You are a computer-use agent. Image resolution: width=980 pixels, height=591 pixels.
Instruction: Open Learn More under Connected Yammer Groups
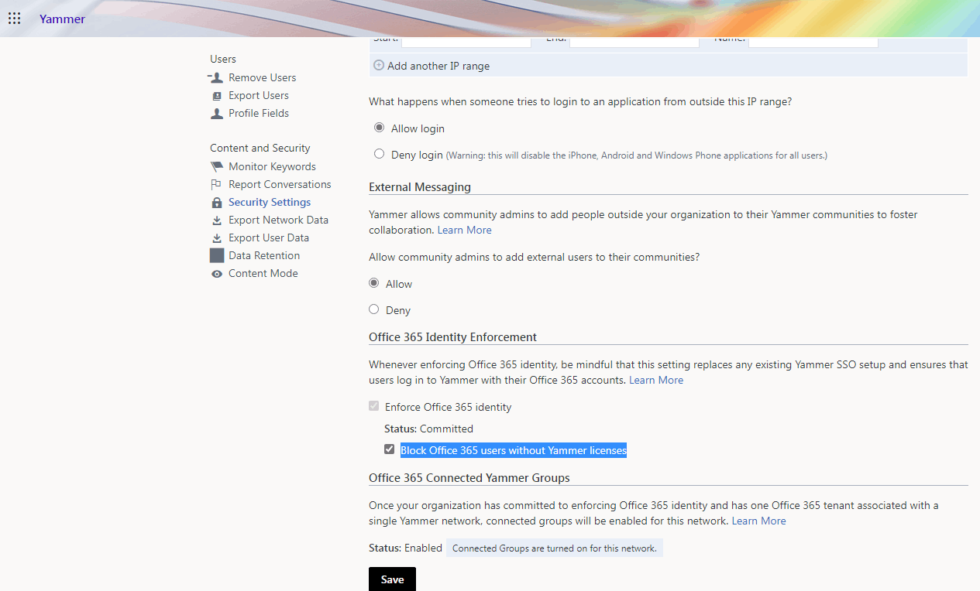point(758,521)
